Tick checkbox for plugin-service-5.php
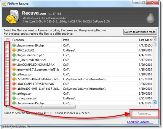The image size is (163, 129). coord(7,54)
